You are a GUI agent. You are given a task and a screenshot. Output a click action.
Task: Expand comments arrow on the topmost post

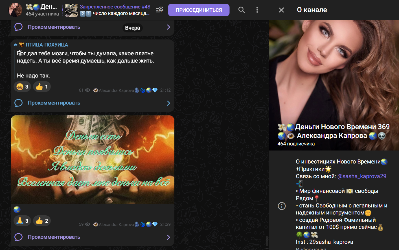(168, 27)
